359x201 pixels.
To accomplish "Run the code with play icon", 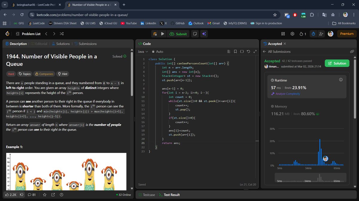I will 162,34.
